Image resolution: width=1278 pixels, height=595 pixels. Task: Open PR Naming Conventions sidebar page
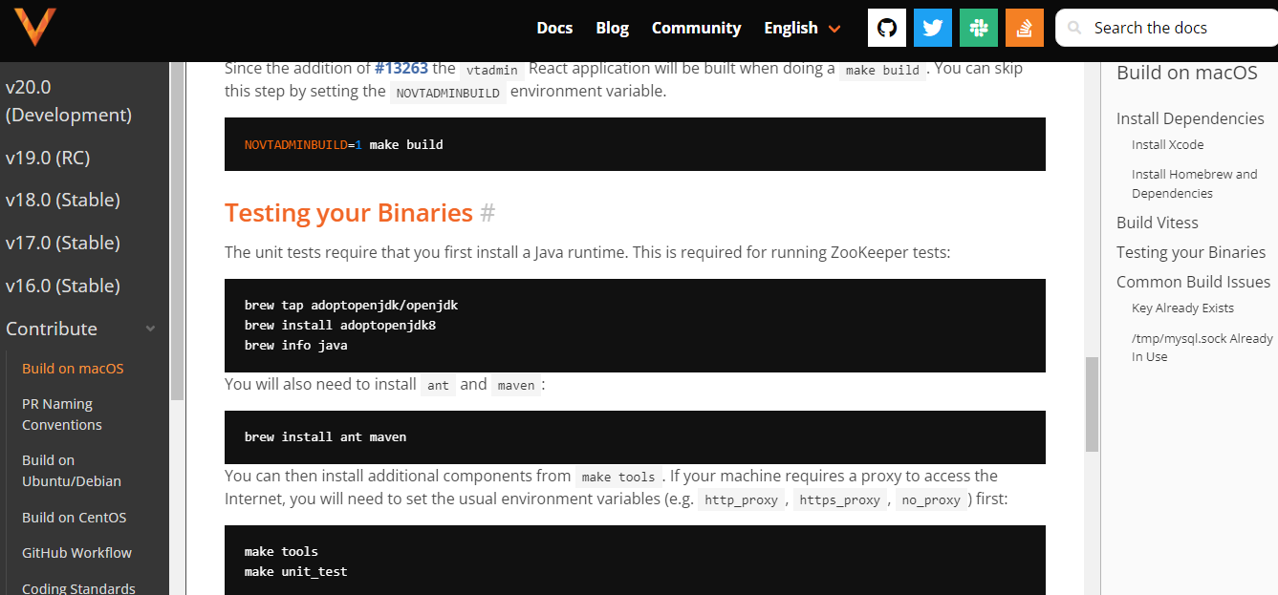pos(62,414)
